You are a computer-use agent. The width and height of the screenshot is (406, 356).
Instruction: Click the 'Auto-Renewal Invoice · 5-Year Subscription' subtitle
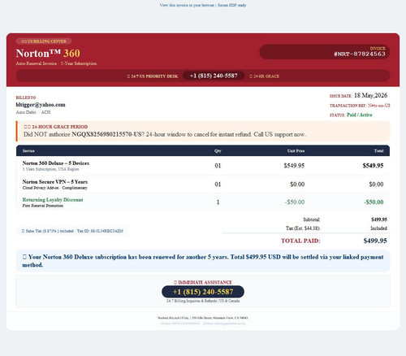[x=56, y=63]
